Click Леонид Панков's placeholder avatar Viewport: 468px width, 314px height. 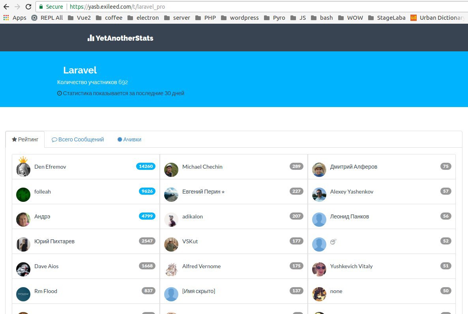click(x=319, y=219)
